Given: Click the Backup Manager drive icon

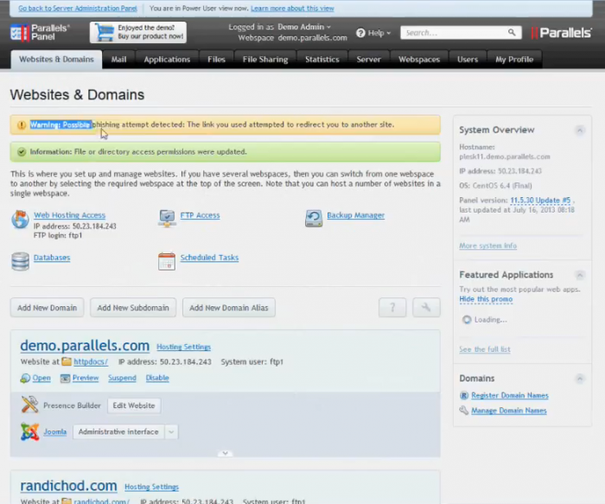Looking at the screenshot, I should tap(314, 219).
